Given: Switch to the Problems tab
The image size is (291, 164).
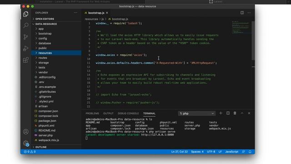Looking at the screenshot, I should 92,113.
